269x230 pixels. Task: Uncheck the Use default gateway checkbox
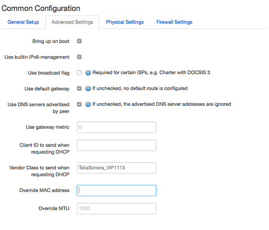click(x=79, y=88)
